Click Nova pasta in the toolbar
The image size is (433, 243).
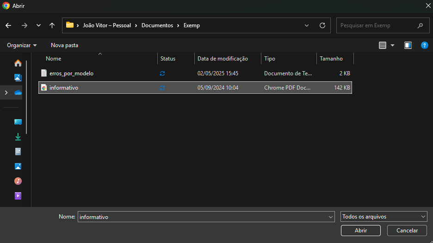tap(64, 45)
